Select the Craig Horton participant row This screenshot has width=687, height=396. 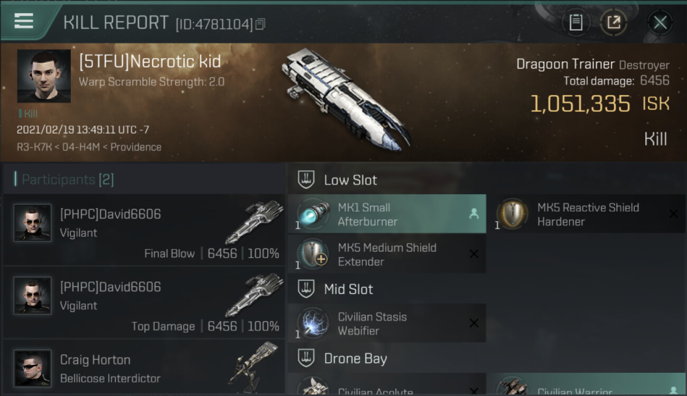(144, 368)
